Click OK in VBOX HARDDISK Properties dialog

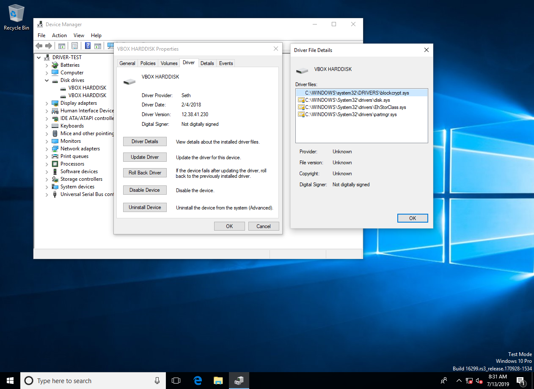pos(229,226)
